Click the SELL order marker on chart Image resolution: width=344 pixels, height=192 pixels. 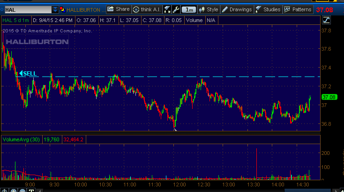[x=27, y=73]
